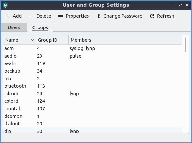This screenshot has width=192, height=143.
Task: Select the Groups tab
Action: [x=40, y=27]
